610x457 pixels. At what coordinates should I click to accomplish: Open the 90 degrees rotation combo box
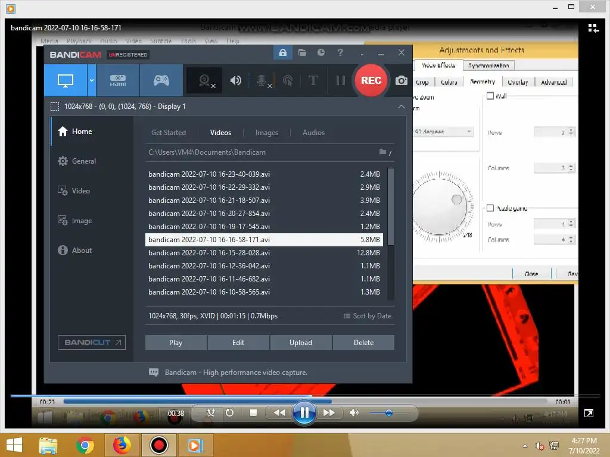[443, 132]
